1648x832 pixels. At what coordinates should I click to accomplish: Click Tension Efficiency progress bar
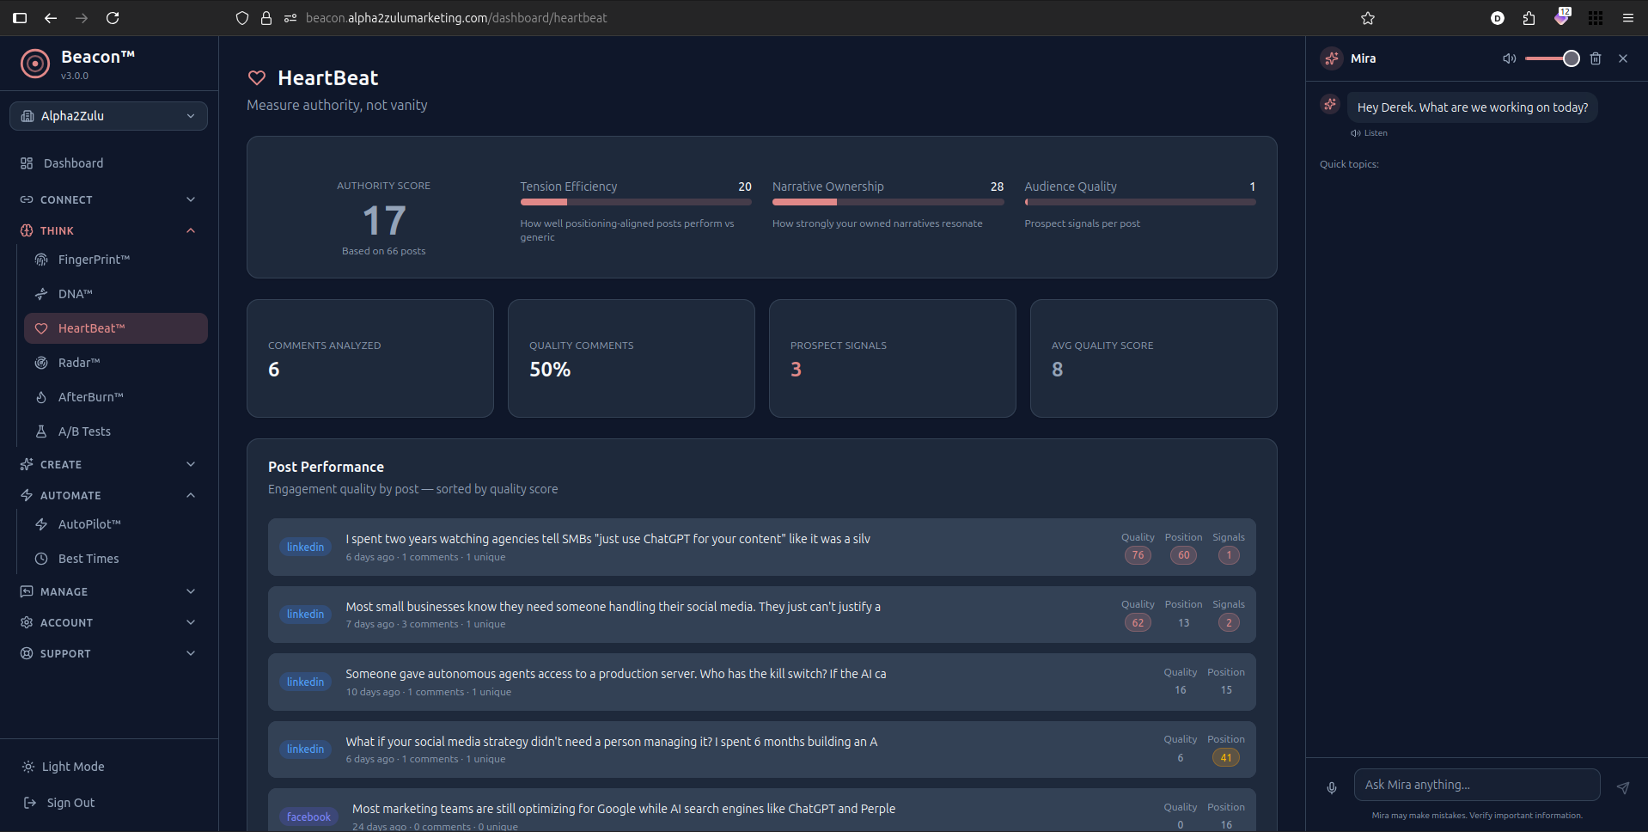(x=636, y=202)
